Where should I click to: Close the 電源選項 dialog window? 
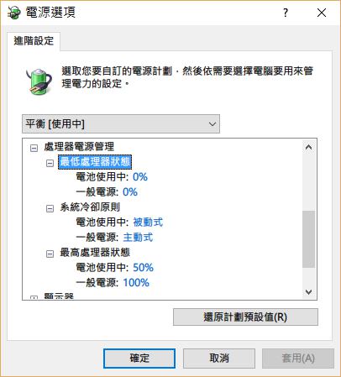(322, 13)
